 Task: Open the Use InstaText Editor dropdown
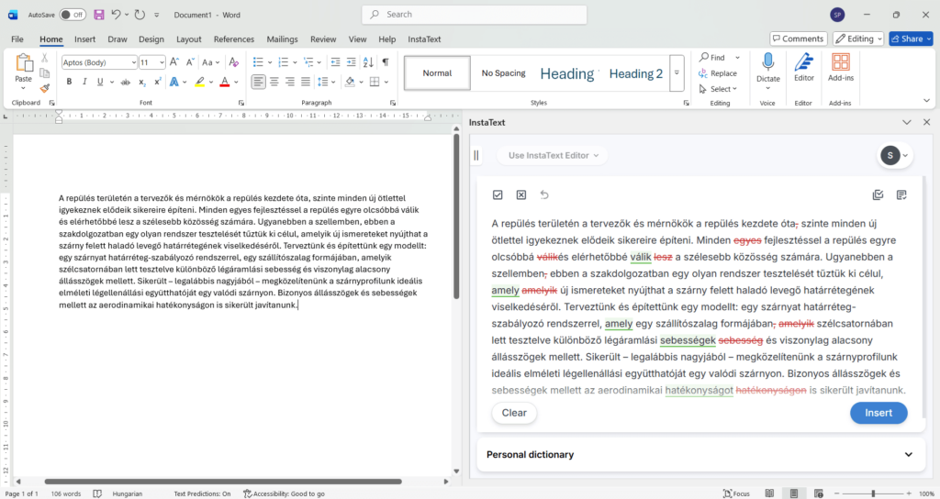click(x=553, y=156)
